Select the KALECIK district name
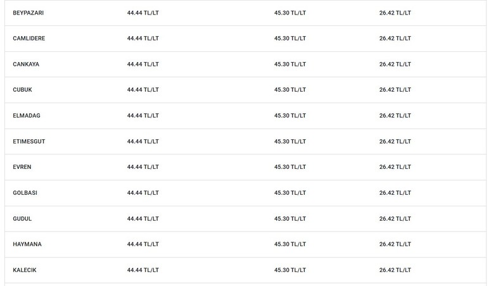 (x=24, y=270)
